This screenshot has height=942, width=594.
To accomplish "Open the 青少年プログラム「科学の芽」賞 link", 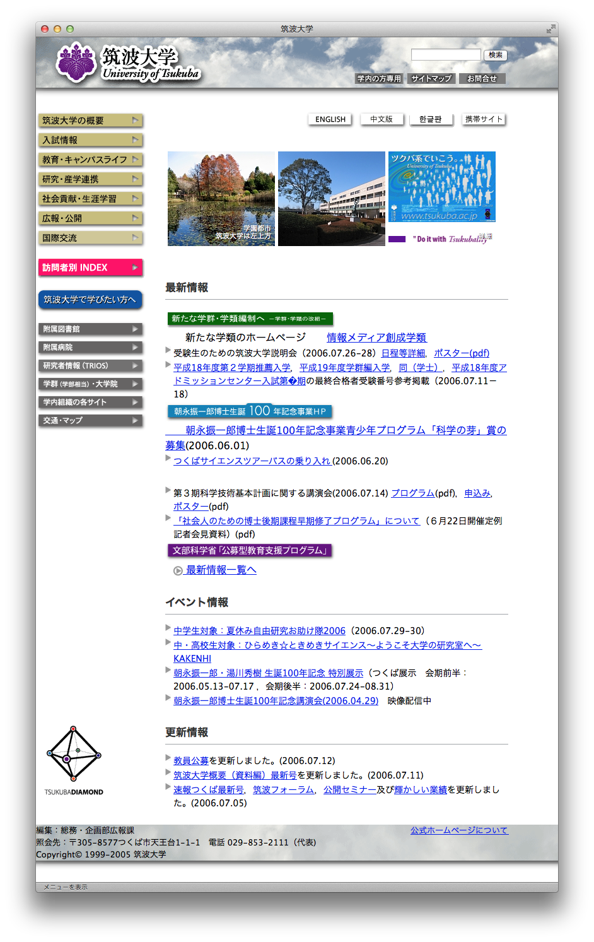I will coord(336,437).
